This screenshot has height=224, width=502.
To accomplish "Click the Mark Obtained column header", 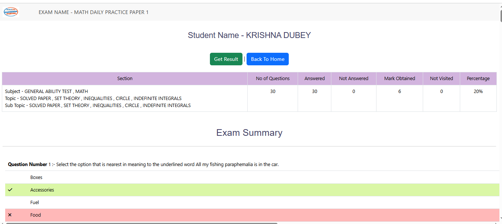I will click(x=399, y=79).
